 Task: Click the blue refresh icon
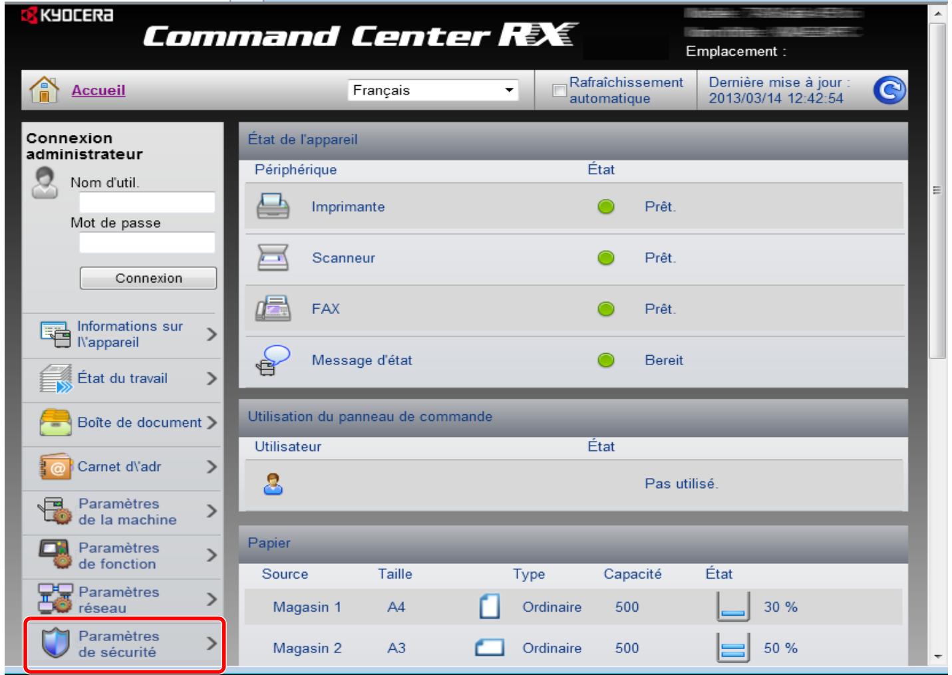[x=889, y=90]
